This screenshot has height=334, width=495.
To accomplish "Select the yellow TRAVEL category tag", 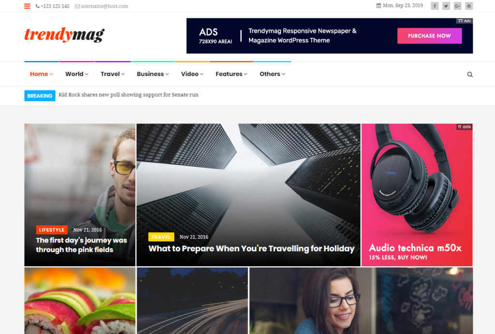I will point(161,237).
